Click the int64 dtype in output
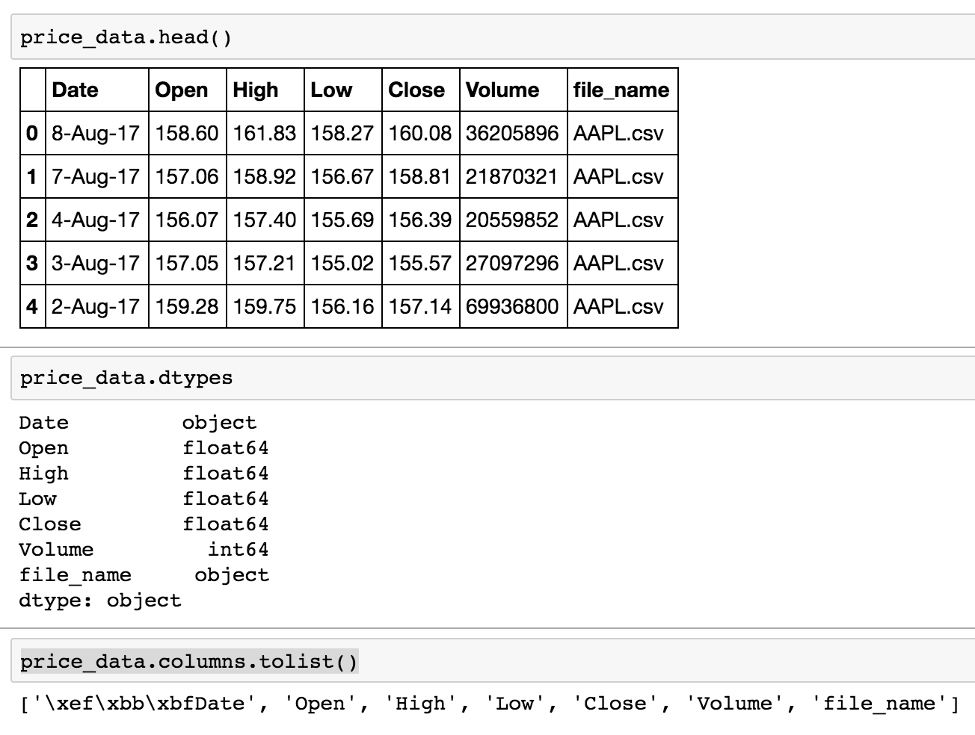 point(238,550)
